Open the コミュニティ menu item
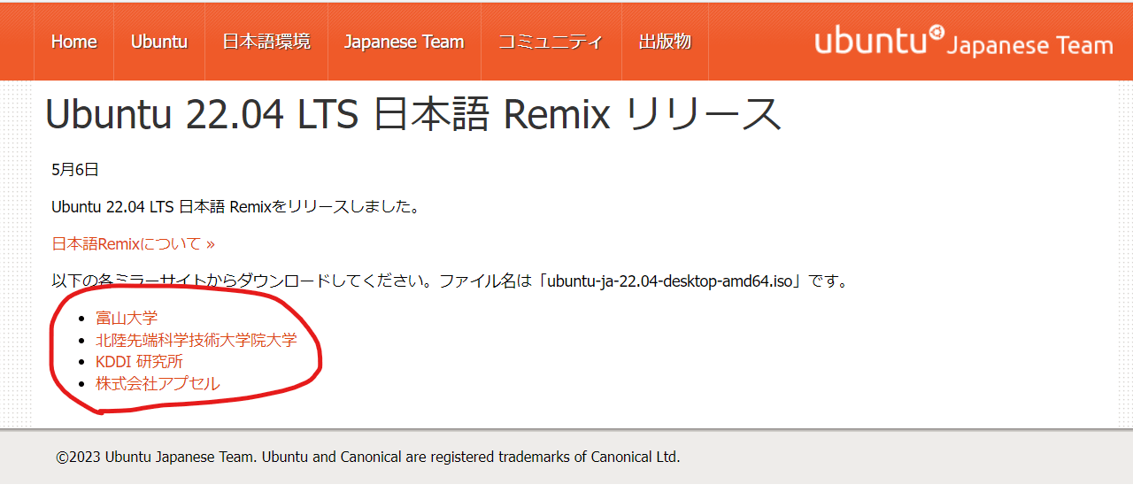Image resolution: width=1133 pixels, height=500 pixels. [551, 42]
